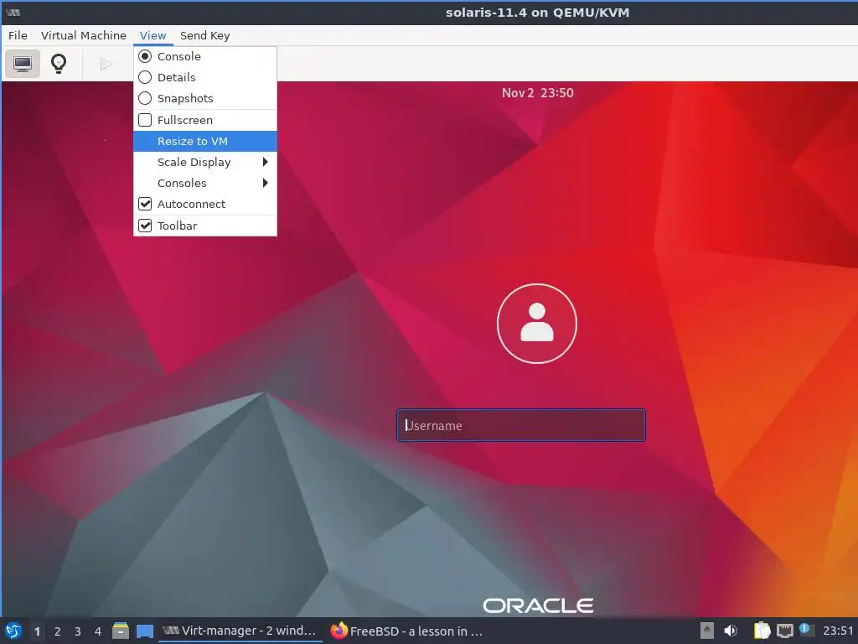Viewport: 858px width, 644px height.
Task: Switch to workspace 4
Action: pos(98,631)
